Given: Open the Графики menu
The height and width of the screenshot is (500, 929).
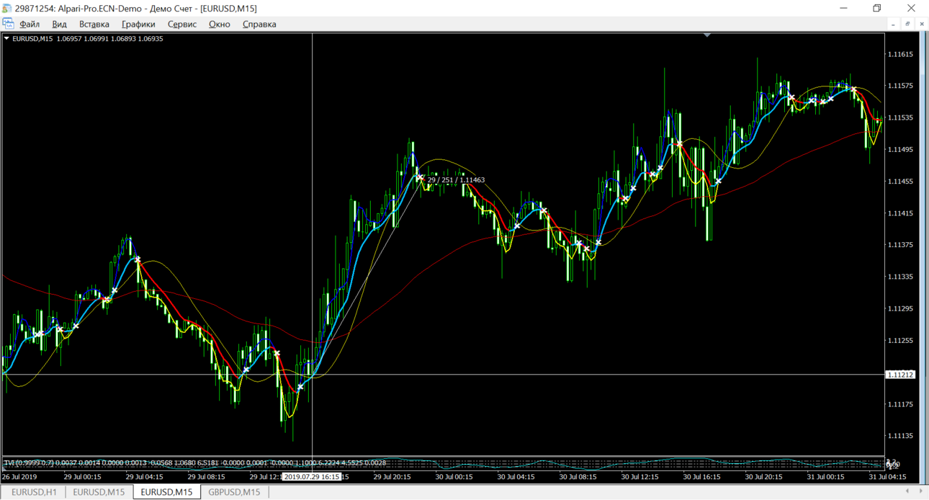Looking at the screenshot, I should click(138, 24).
